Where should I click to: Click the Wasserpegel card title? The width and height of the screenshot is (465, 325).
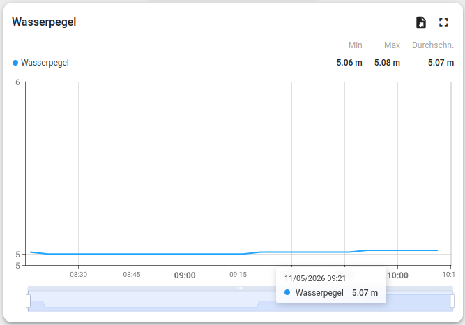click(x=44, y=22)
